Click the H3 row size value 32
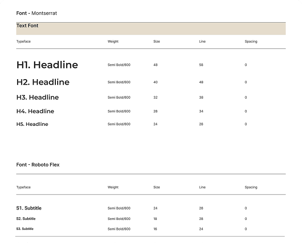 [156, 97]
